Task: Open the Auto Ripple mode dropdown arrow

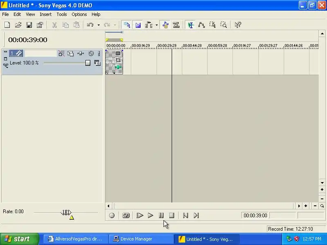Action: [x=157, y=25]
